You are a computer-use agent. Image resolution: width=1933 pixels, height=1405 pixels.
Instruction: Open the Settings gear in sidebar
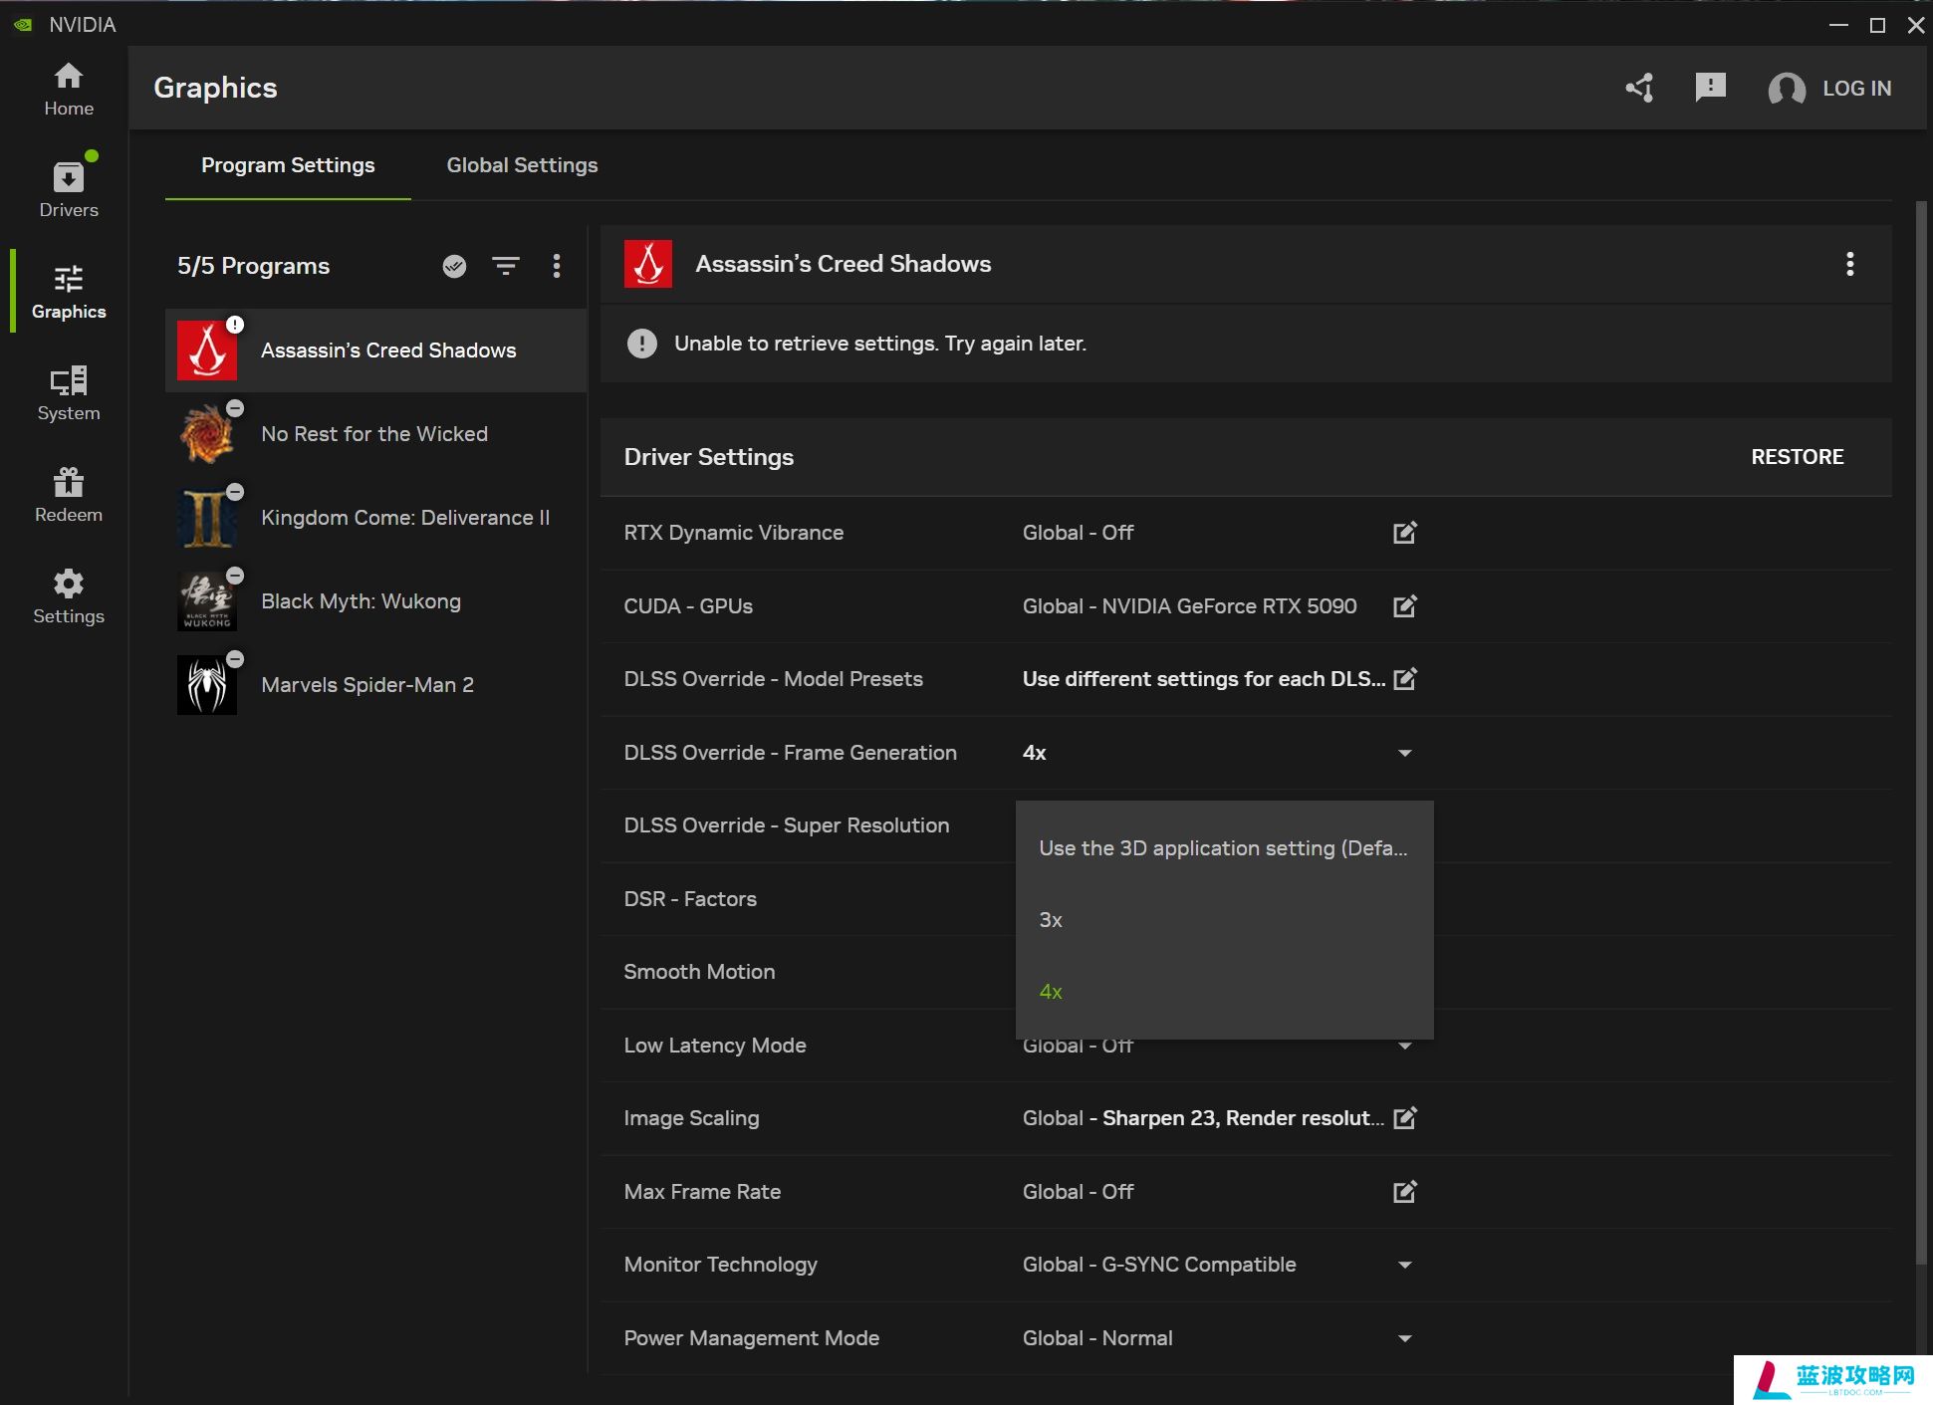69,596
